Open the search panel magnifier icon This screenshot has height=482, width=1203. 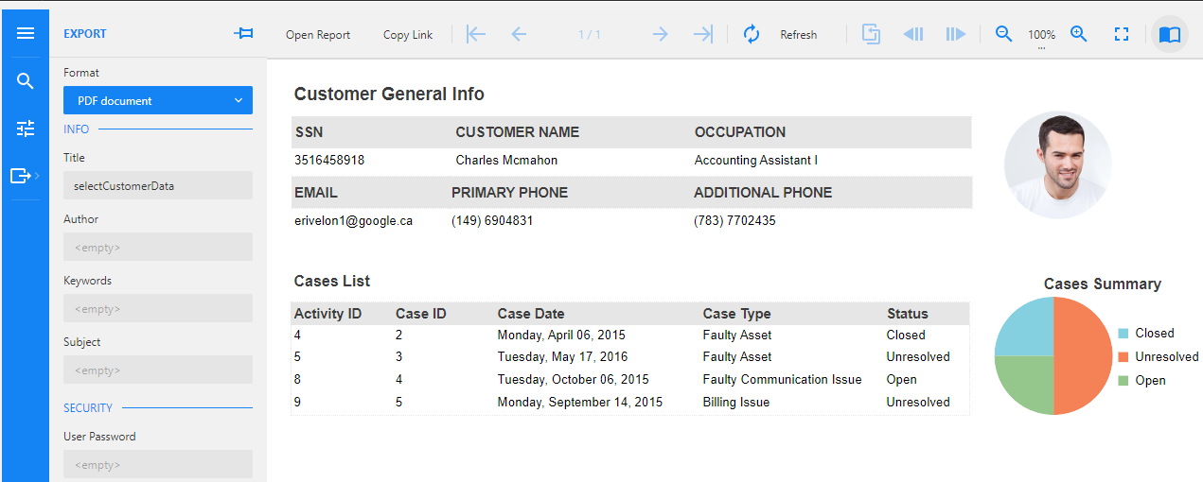26,81
